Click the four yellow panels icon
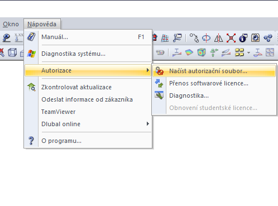The height and width of the screenshot is (206, 278). (x=239, y=52)
